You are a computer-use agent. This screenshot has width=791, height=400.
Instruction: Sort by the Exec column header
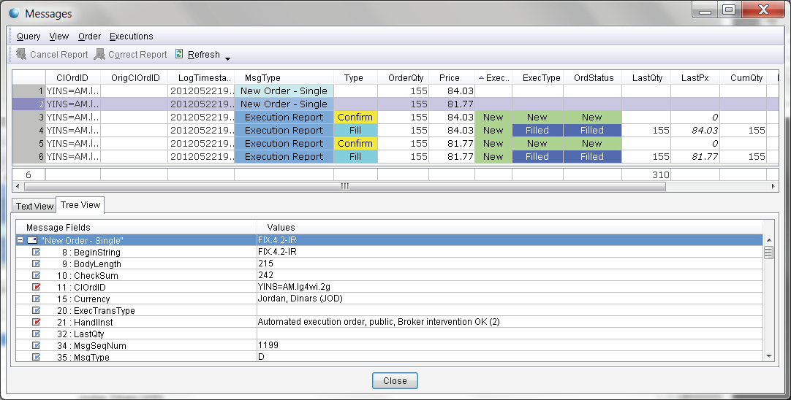tap(493, 78)
